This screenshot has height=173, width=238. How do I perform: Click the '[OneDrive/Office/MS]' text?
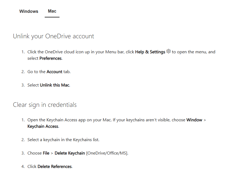(107, 153)
